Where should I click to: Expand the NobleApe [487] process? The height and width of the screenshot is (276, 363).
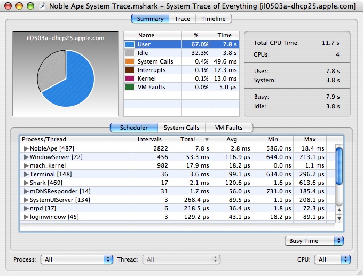click(x=25, y=149)
